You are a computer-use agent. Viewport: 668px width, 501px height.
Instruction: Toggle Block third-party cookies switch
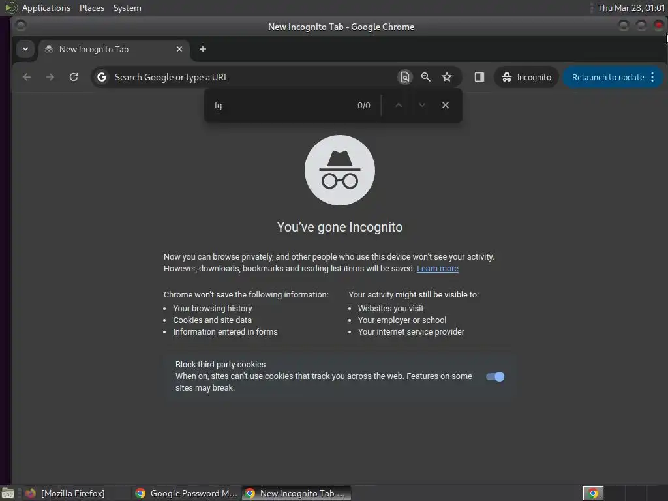pyautogui.click(x=495, y=376)
